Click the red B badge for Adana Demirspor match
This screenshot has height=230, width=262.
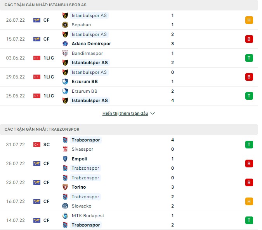pos(249,39)
